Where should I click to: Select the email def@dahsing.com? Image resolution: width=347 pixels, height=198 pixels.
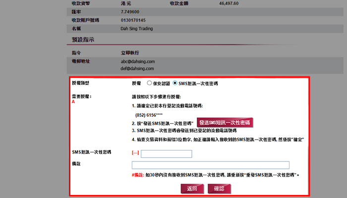137,68
